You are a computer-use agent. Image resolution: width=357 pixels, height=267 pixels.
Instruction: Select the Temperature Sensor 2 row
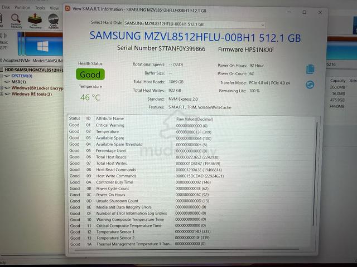(x=191, y=238)
